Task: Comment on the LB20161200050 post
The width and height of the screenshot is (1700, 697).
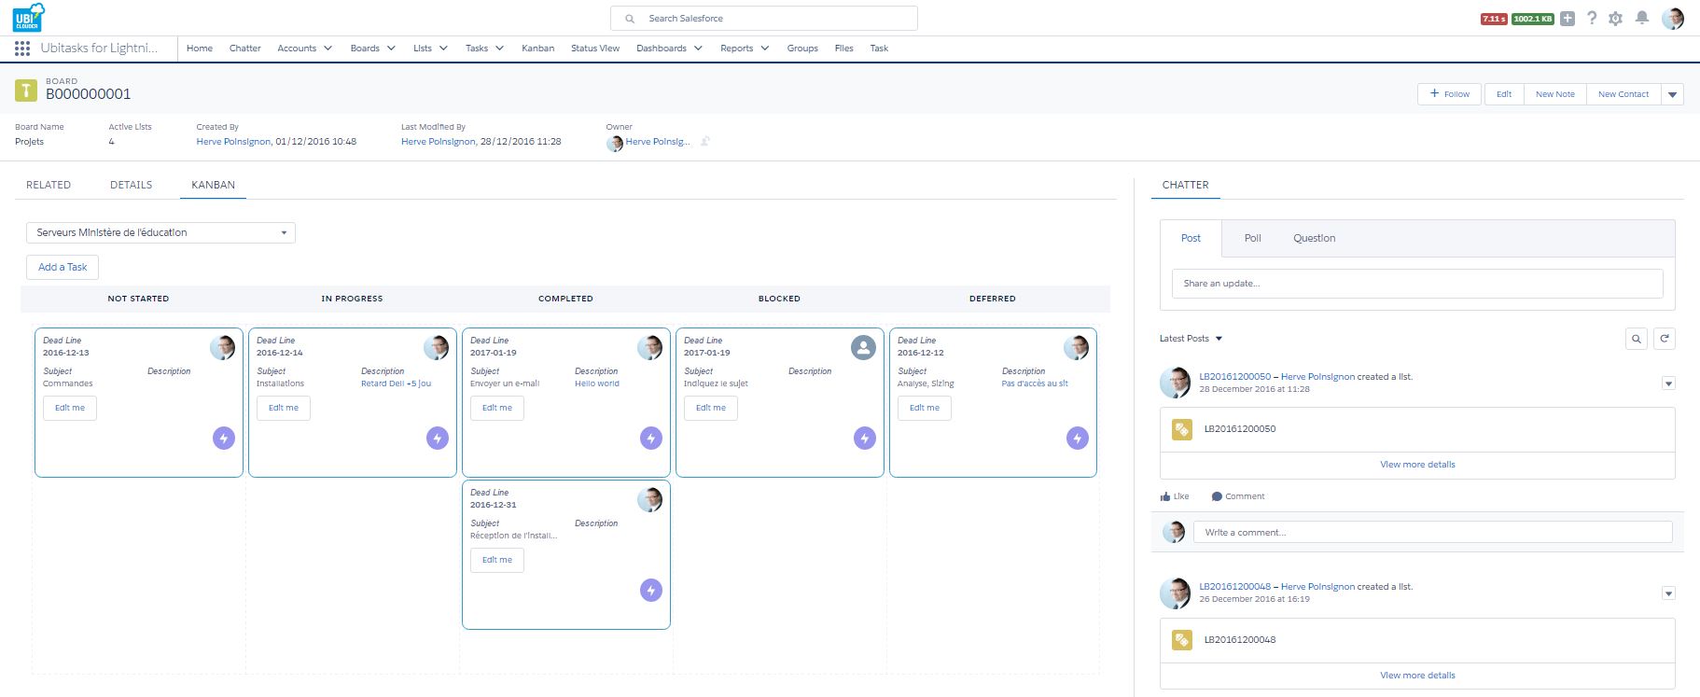Action: pos(1238,496)
